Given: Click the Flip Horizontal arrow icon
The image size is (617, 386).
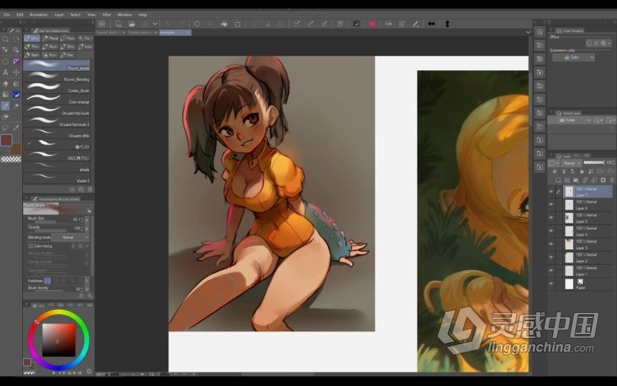Looking at the screenshot, I should (431, 24).
